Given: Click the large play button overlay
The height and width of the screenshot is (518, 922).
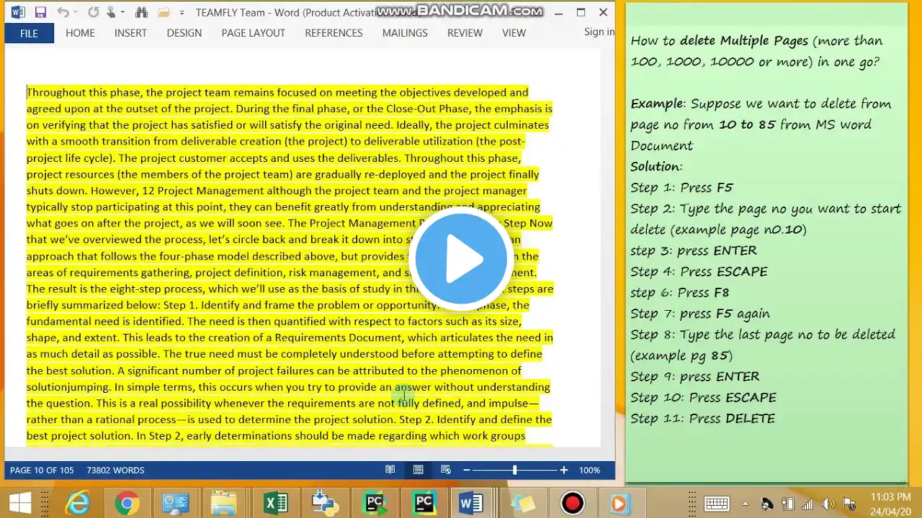Looking at the screenshot, I should pyautogui.click(x=461, y=258).
